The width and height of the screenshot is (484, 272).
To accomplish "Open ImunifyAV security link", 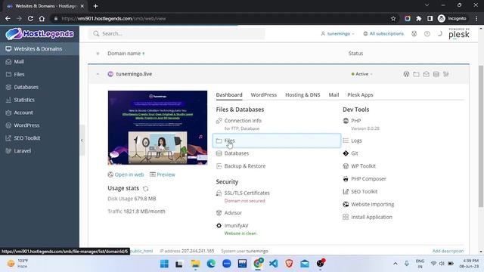I will [236, 226].
